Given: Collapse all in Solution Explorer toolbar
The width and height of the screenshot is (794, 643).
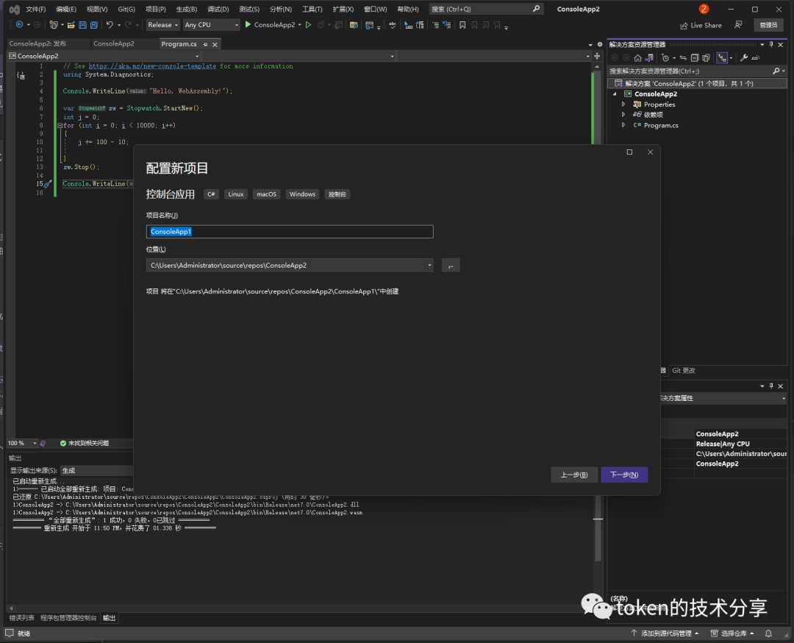Looking at the screenshot, I should (x=695, y=58).
